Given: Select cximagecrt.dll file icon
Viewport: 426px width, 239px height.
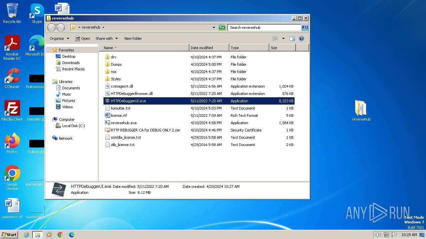Looking at the screenshot, I should pos(107,86).
